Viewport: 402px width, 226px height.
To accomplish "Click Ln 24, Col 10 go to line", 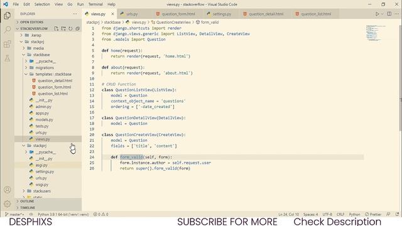I will click(289, 214).
